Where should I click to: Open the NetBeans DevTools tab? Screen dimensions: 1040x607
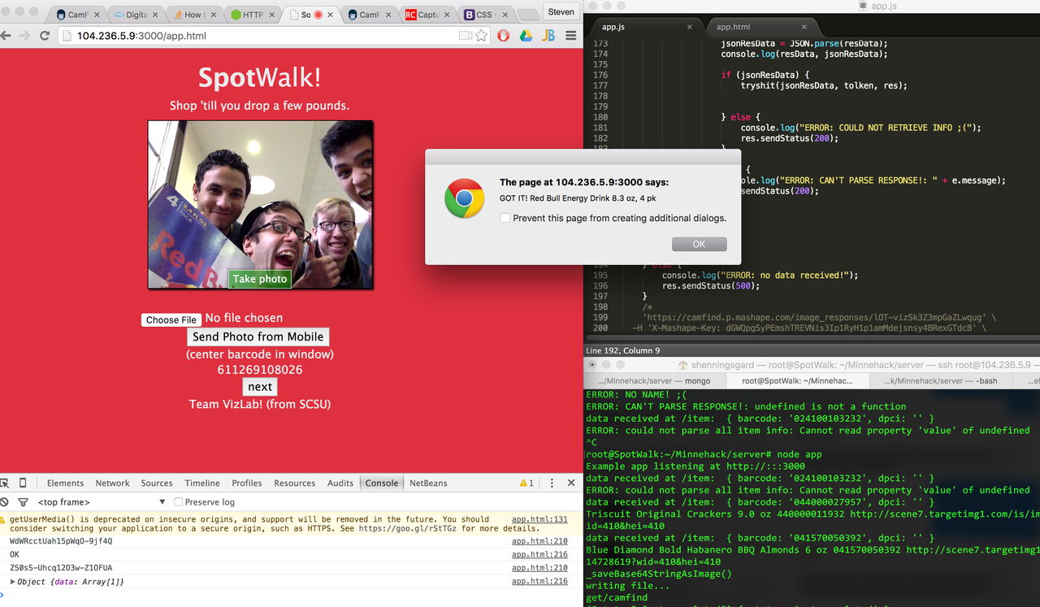click(428, 483)
